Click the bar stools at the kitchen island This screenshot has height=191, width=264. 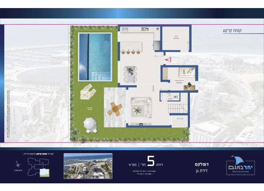click(x=131, y=52)
